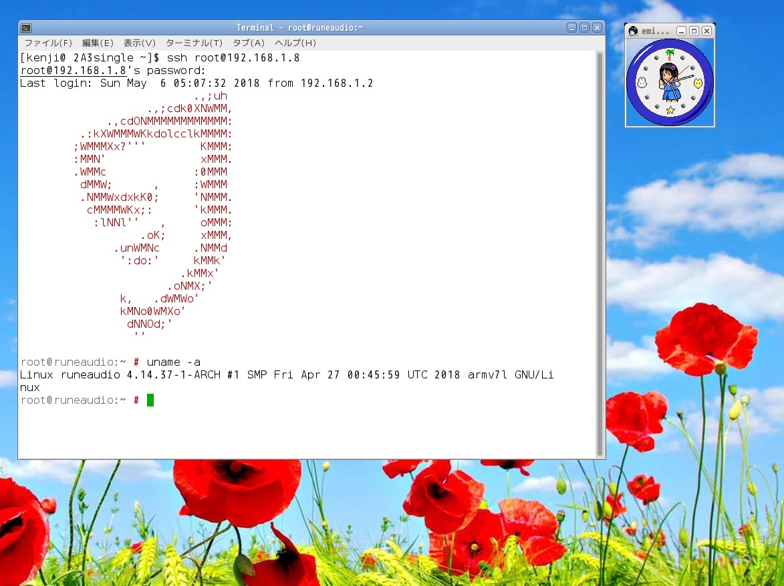Click the palm tree at clock's 12 o'clock position
The width and height of the screenshot is (784, 586).
(670, 54)
